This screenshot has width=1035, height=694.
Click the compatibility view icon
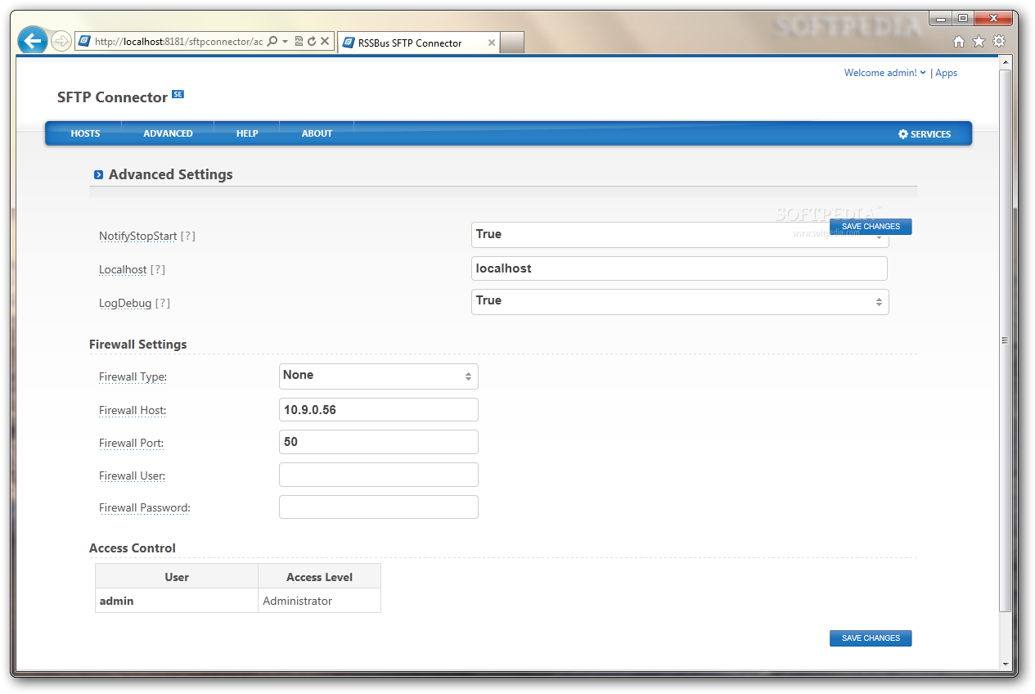[x=299, y=41]
